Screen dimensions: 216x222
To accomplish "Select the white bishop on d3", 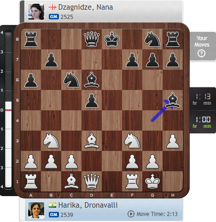I will [92, 141].
